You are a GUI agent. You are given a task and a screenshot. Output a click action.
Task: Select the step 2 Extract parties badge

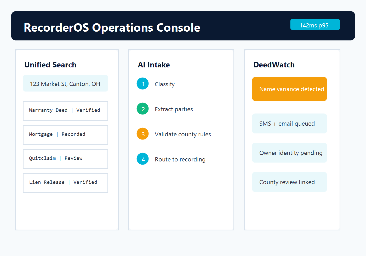click(x=142, y=109)
